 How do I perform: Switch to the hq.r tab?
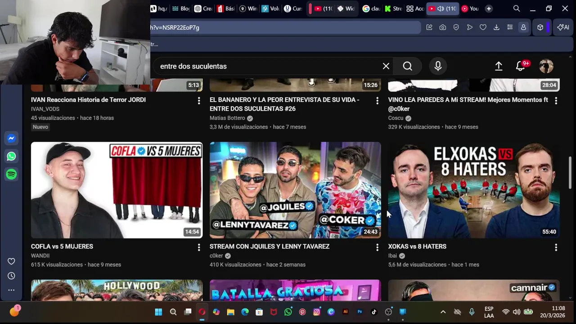[159, 9]
